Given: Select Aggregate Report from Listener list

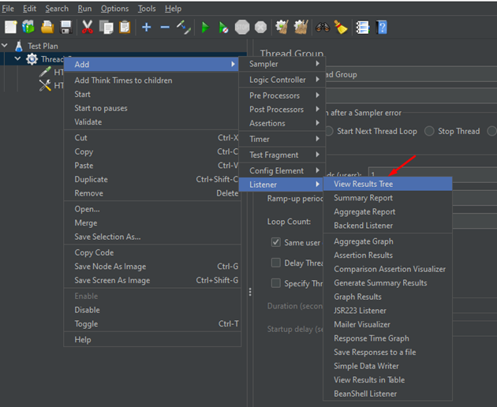Looking at the screenshot, I should pyautogui.click(x=364, y=212).
